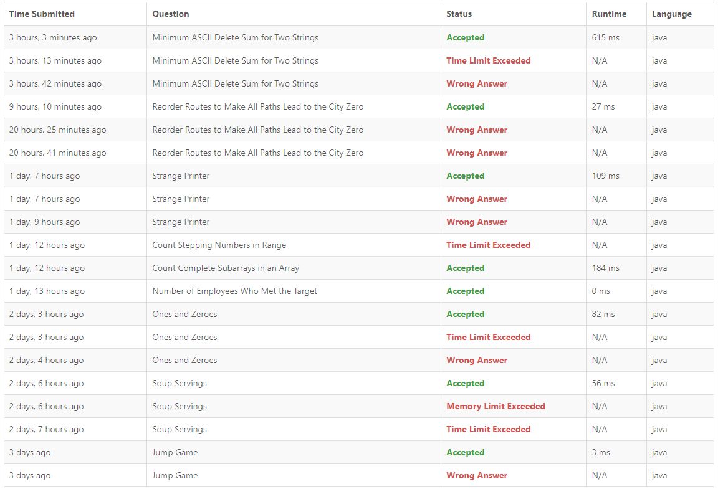The width and height of the screenshot is (723, 492).
Task: Open the Wrong Answer submission from 20 hours, 25 minutes ago
Action: tap(477, 130)
